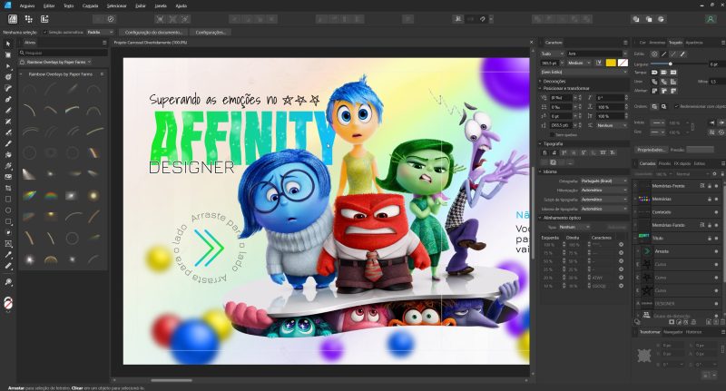726x391 pixels.
Task: Choose the solid line stroke style
Action: tap(663, 54)
